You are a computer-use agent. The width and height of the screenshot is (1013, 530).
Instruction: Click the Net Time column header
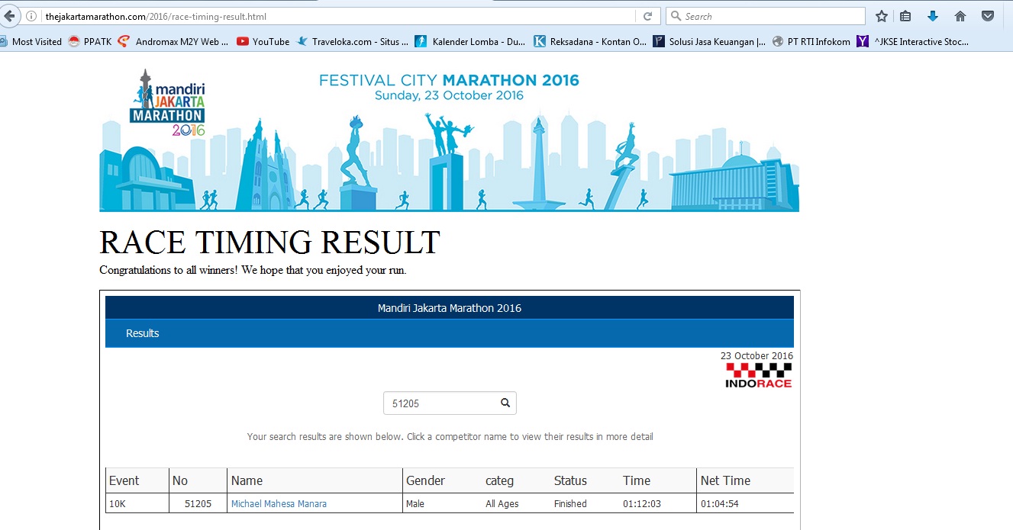point(725,480)
